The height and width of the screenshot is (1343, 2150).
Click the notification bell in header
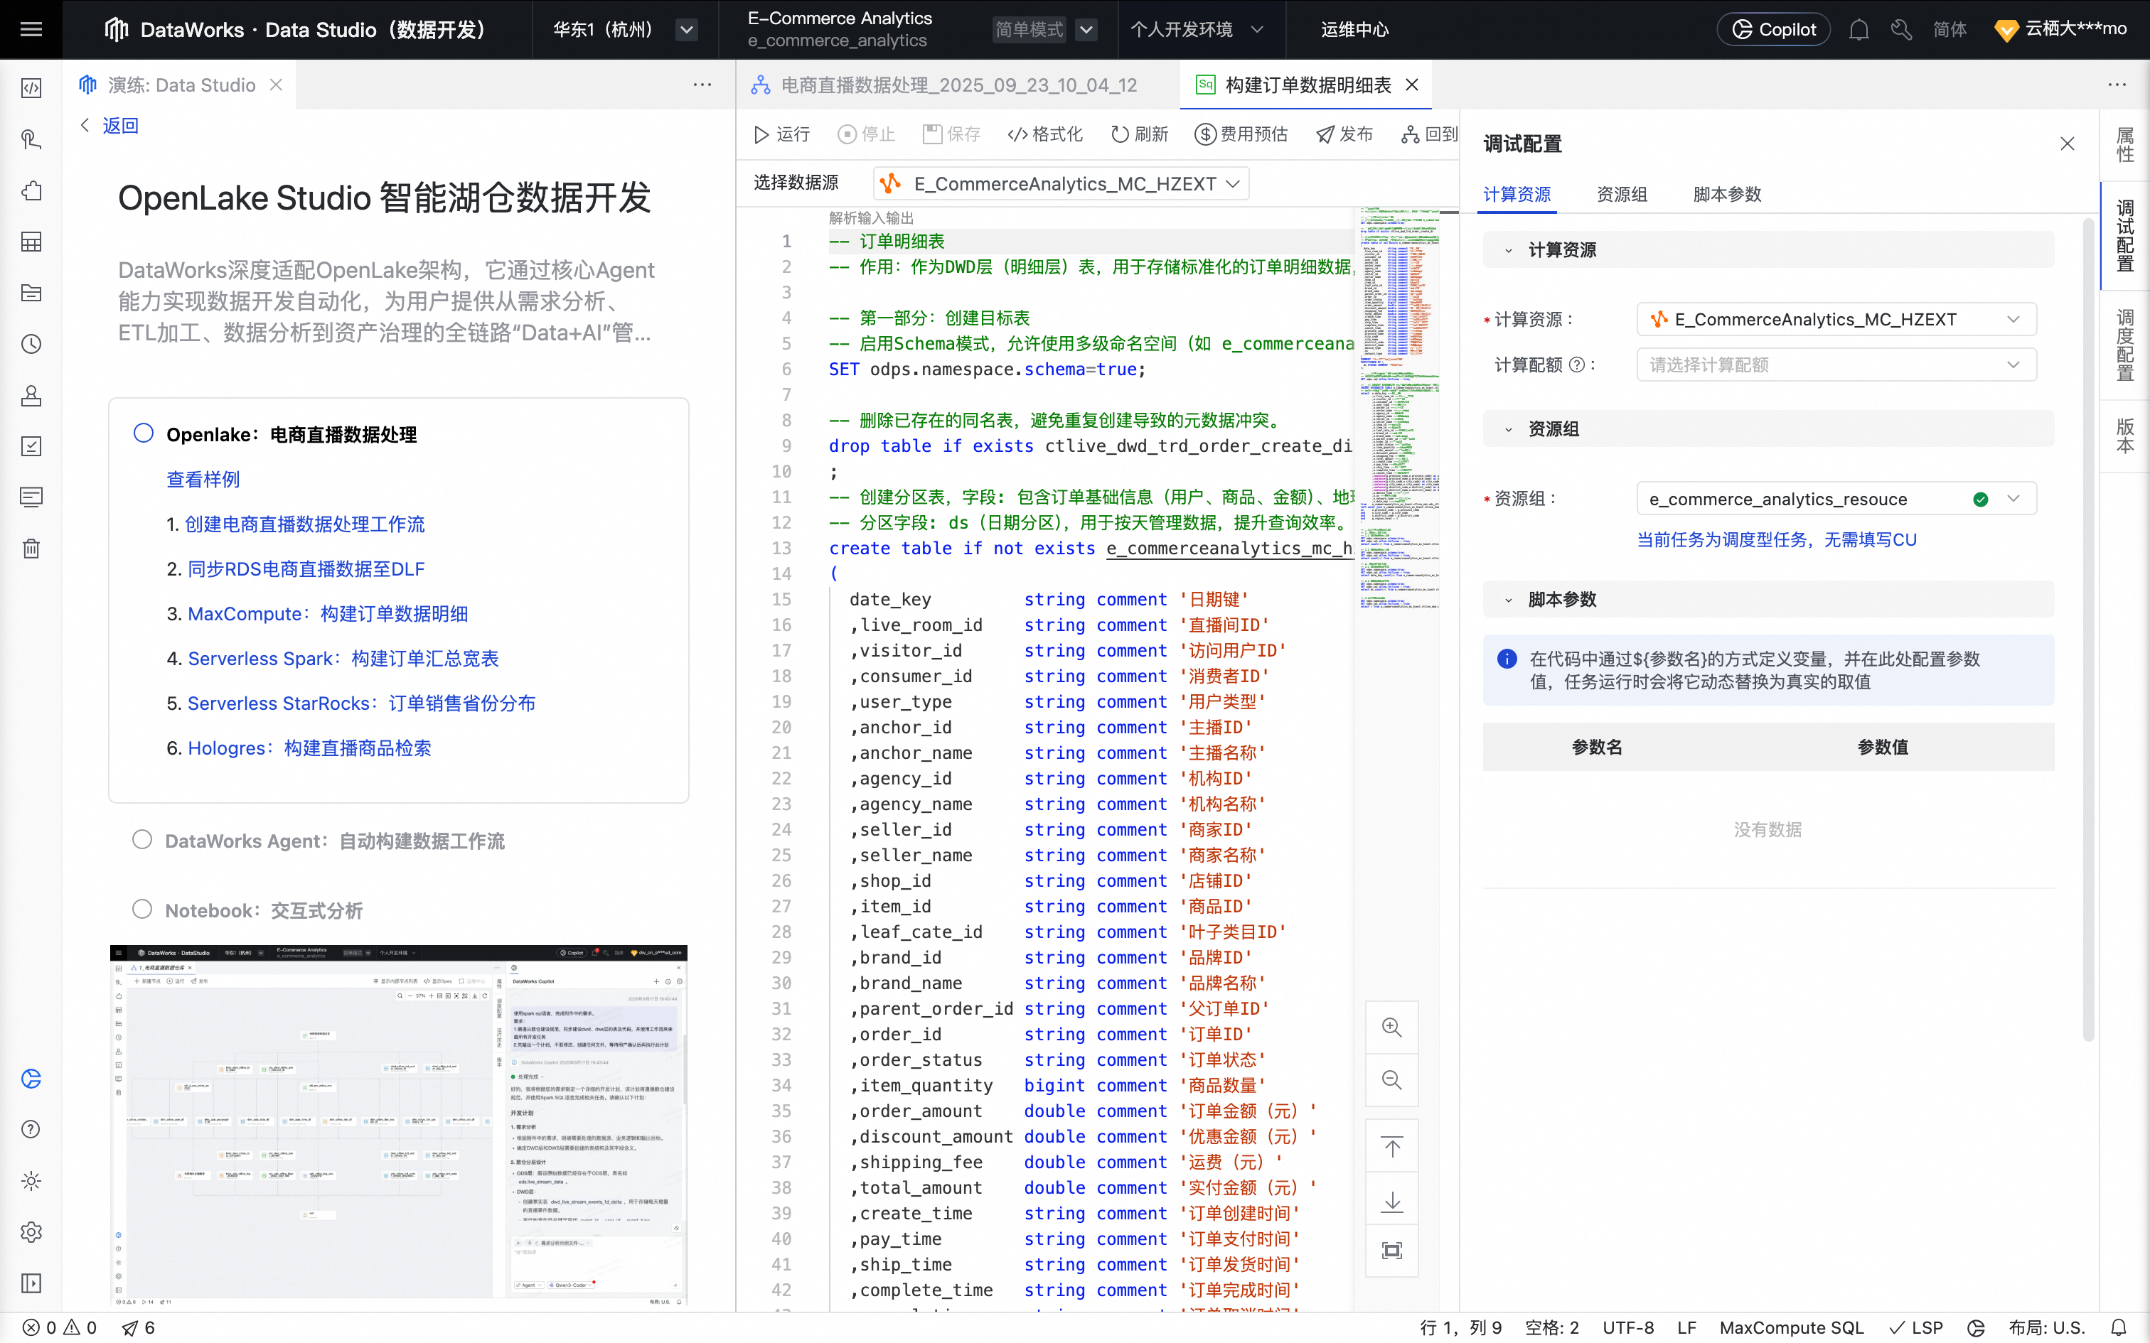tap(1858, 29)
